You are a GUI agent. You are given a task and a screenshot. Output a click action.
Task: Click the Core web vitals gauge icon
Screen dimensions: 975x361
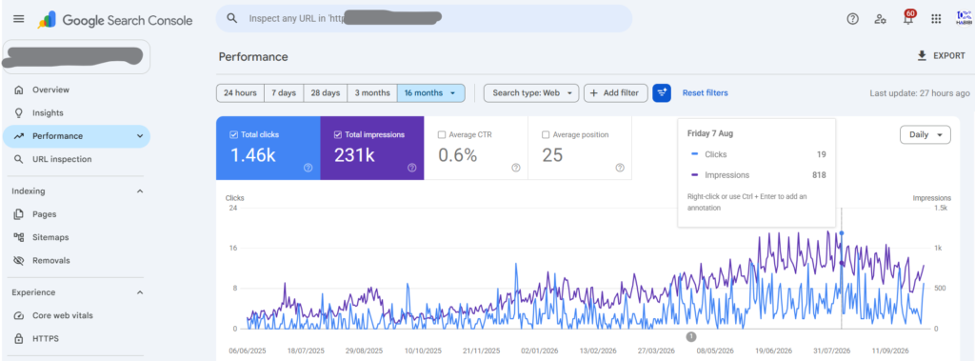pyautogui.click(x=19, y=315)
